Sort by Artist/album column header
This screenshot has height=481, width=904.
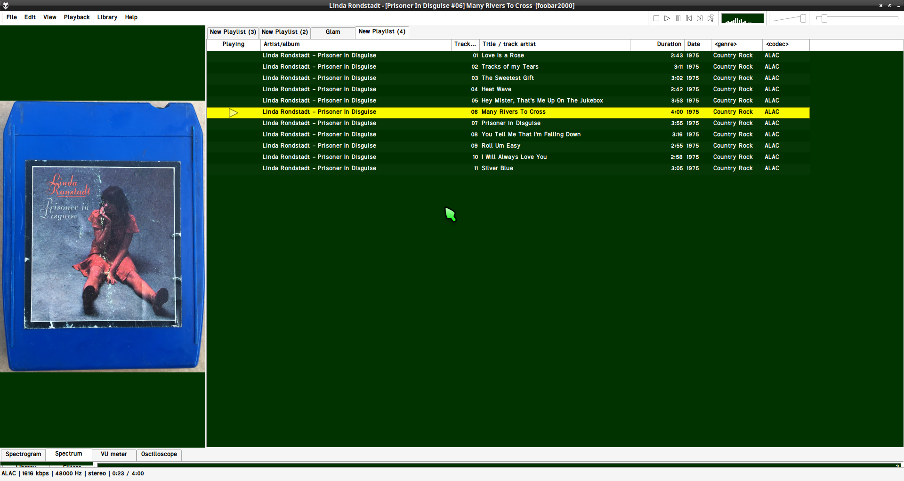356,44
